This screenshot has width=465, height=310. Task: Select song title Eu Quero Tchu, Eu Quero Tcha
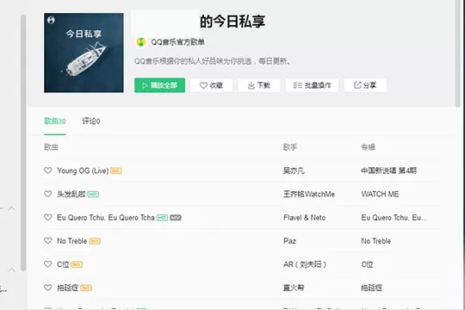pyautogui.click(x=106, y=218)
